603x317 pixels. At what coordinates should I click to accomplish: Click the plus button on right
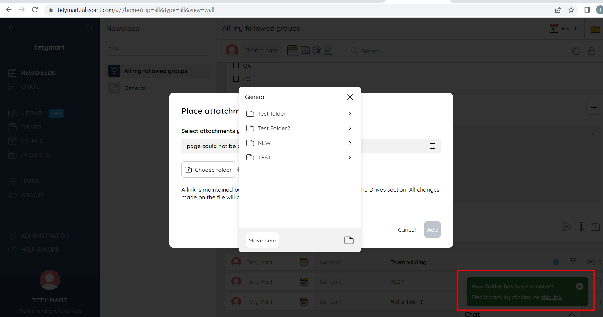tap(594, 108)
